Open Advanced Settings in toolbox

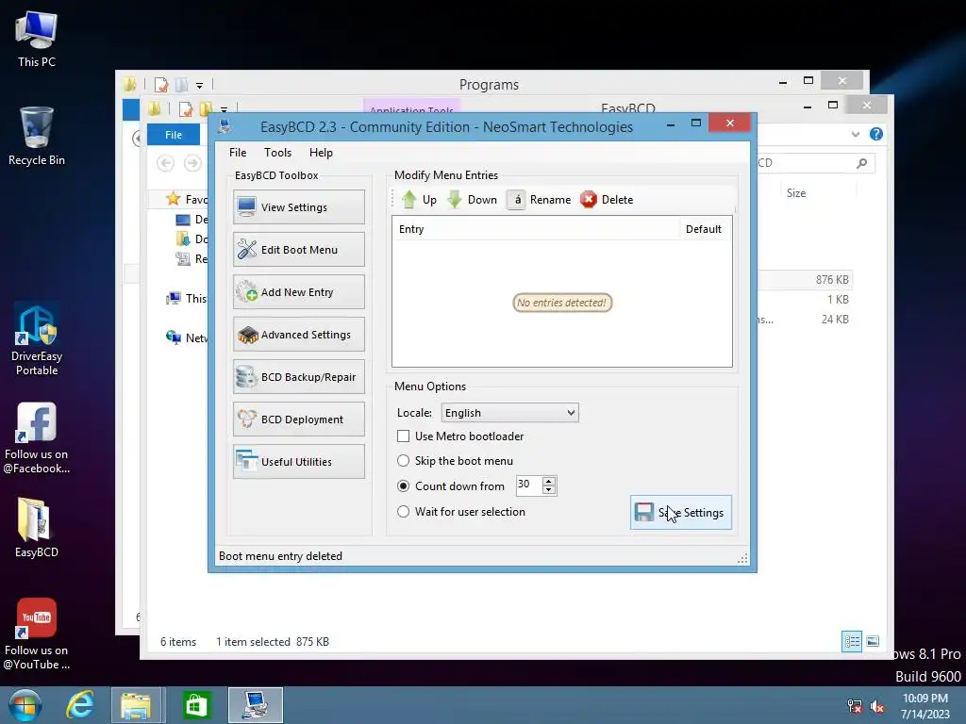(299, 335)
